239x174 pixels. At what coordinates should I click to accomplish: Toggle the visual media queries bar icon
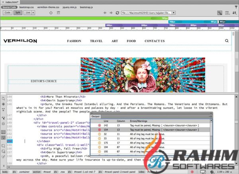219,13
